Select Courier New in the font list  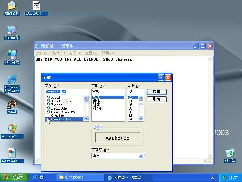[x=64, y=119]
